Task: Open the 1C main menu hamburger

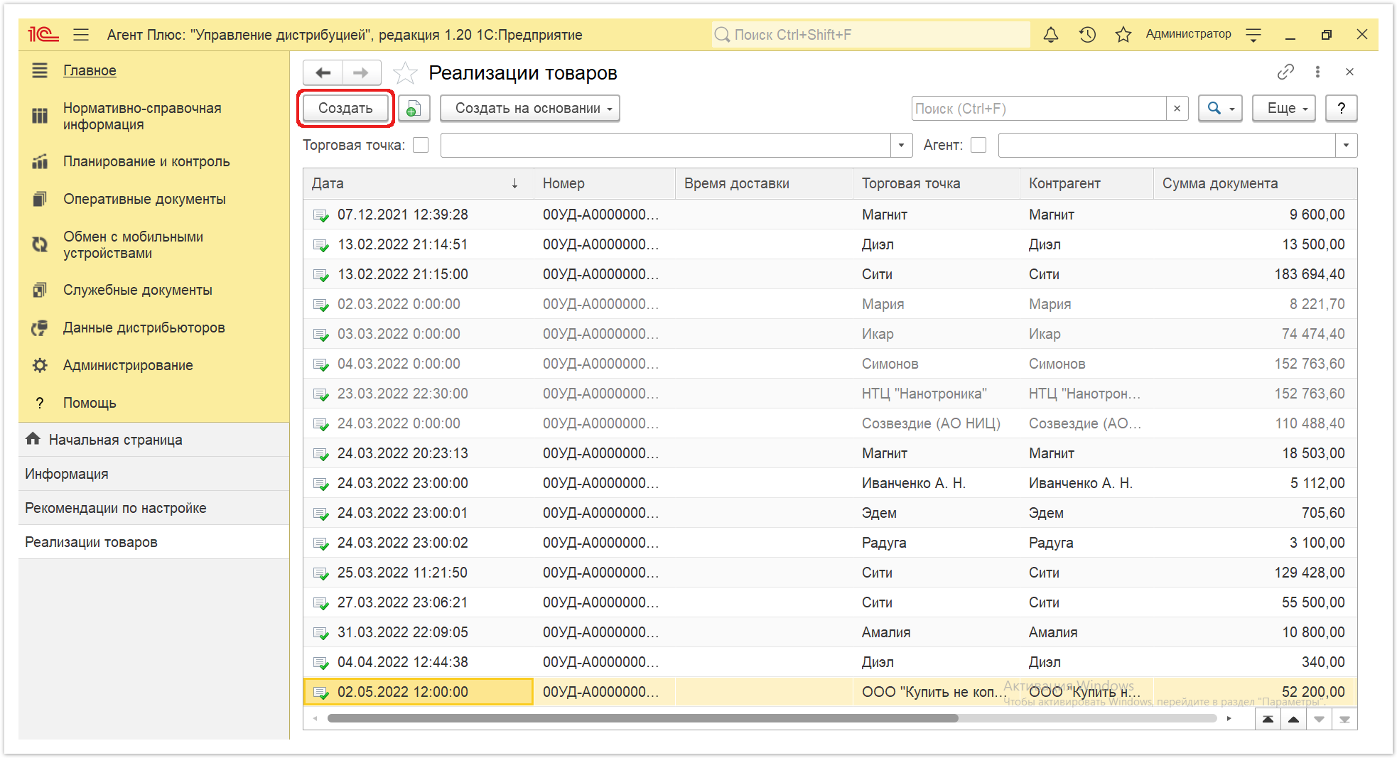Action: coord(81,34)
